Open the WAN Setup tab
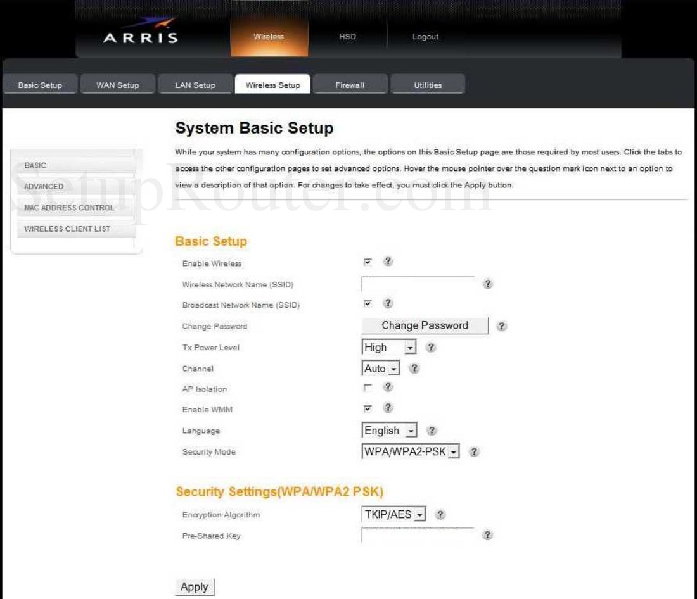The width and height of the screenshot is (697, 599). point(118,85)
